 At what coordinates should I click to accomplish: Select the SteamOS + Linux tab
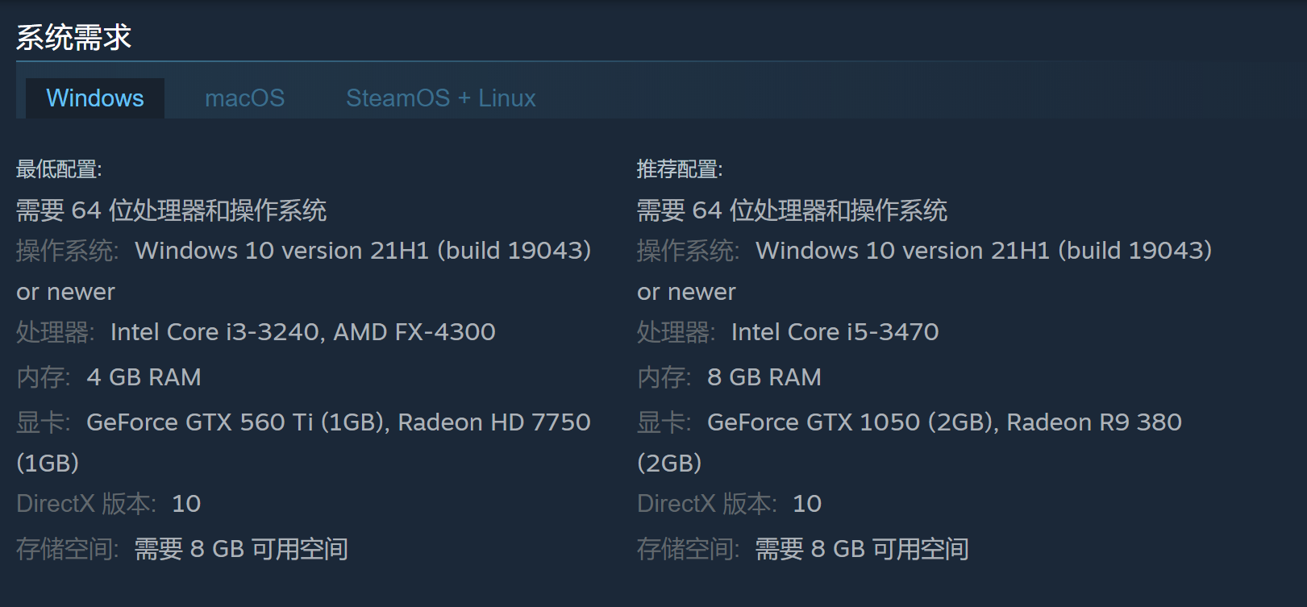click(x=440, y=98)
